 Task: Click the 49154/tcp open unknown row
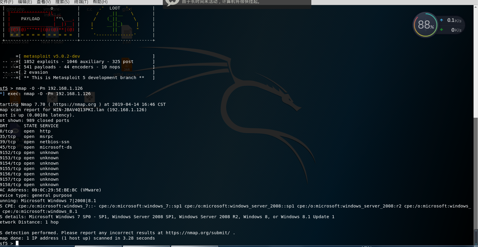coord(29,163)
